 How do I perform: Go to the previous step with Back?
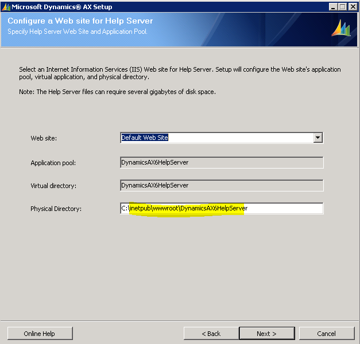pos(211,334)
